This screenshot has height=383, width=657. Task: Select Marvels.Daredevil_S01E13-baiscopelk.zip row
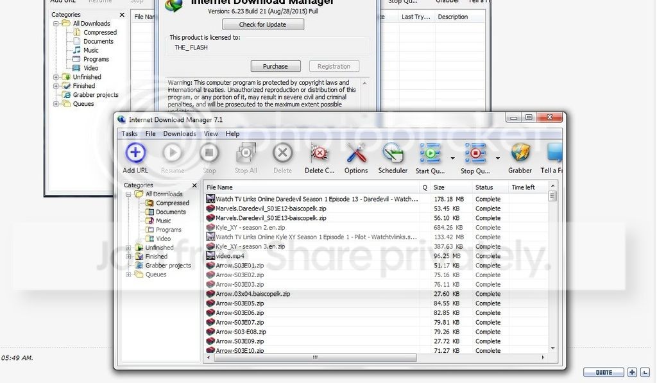point(376,218)
